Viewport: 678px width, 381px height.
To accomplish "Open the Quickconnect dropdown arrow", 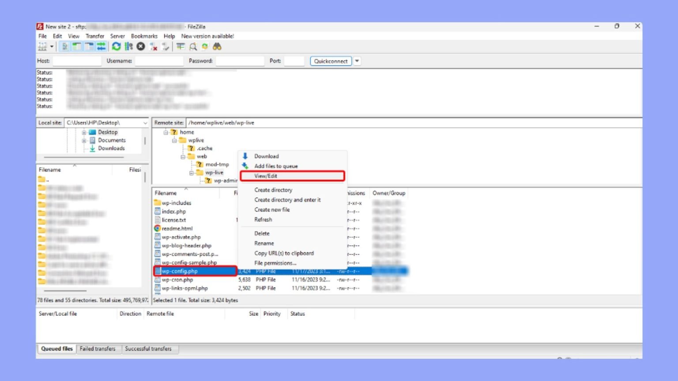I will click(357, 61).
